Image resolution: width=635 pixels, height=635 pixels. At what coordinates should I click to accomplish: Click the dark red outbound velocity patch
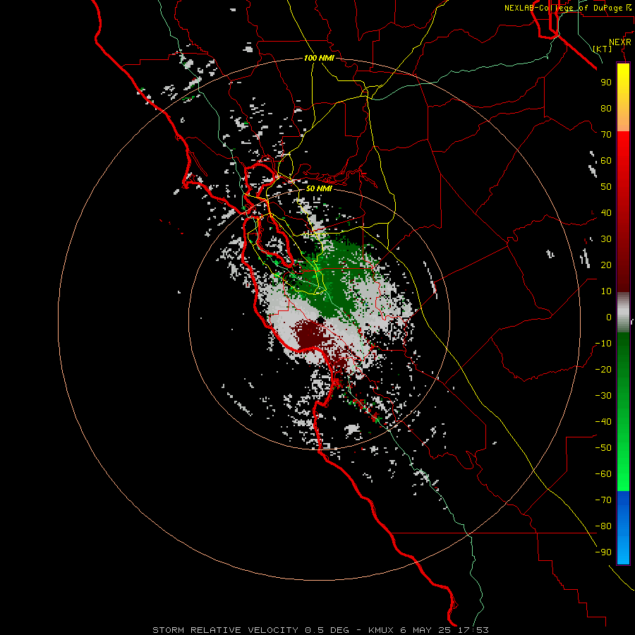tap(311, 334)
